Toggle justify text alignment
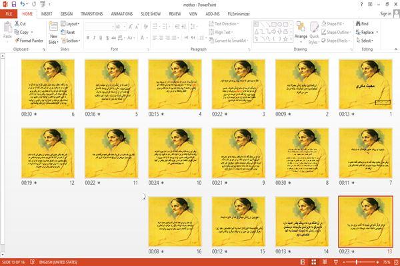The image size is (400, 266). (174, 38)
